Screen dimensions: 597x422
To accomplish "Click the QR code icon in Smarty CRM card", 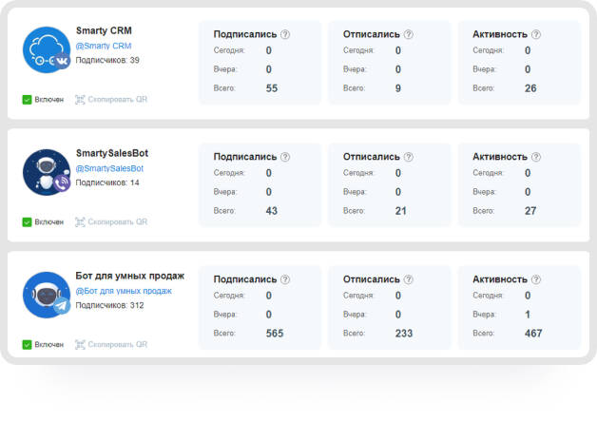I will pos(80,100).
